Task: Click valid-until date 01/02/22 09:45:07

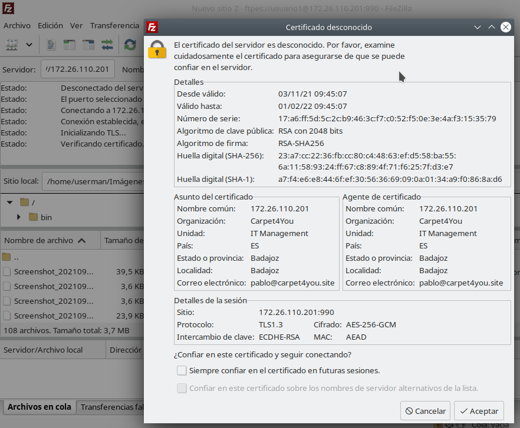Action: tap(312, 107)
